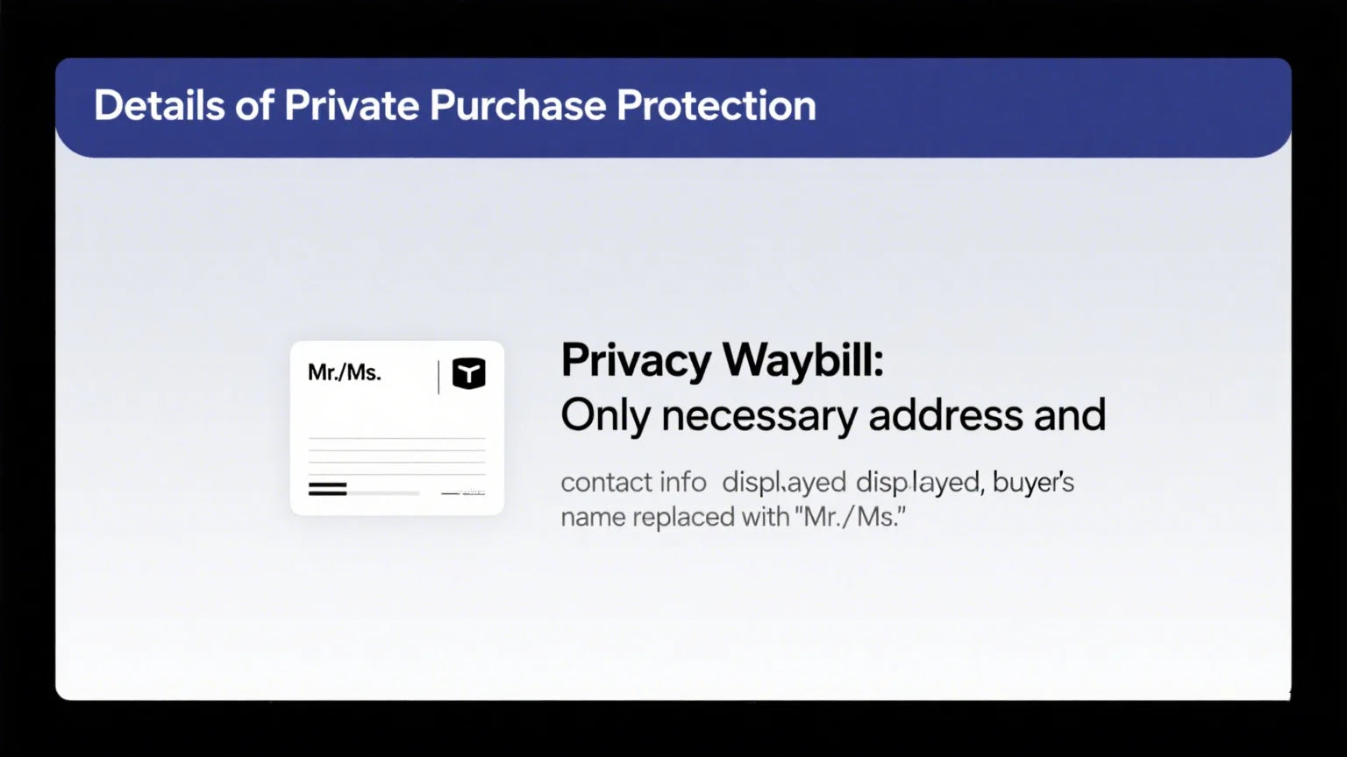1347x757 pixels.
Task: Click the topmost gray line on waybill card
Action: point(396,438)
